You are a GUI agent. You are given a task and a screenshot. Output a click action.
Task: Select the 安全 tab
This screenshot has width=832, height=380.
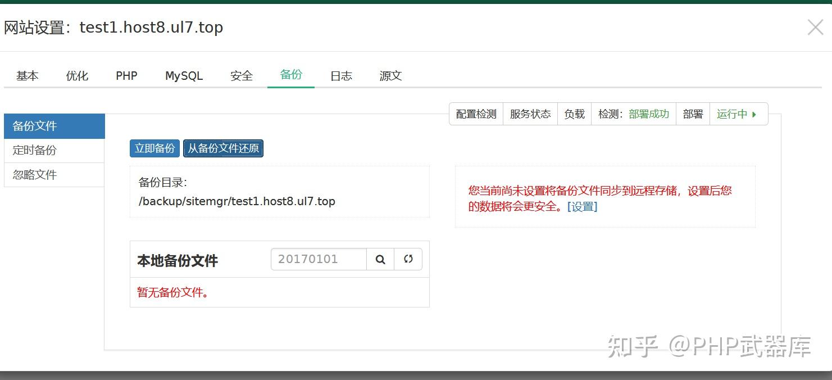coord(242,75)
